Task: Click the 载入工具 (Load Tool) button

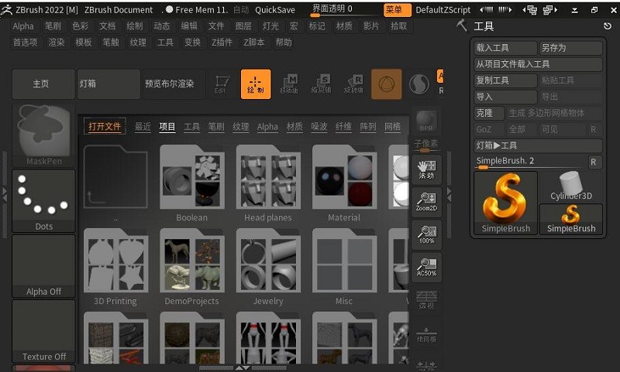Action: tap(505, 48)
